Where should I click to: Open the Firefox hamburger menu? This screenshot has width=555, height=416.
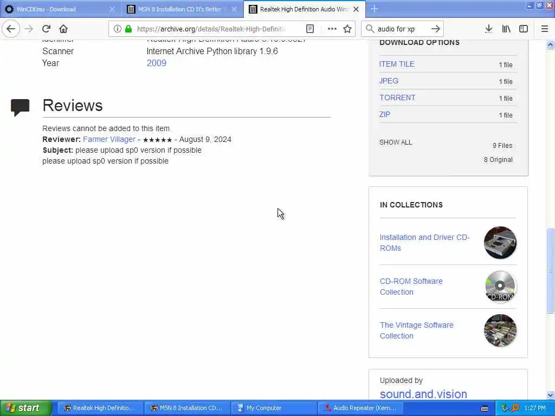[545, 29]
